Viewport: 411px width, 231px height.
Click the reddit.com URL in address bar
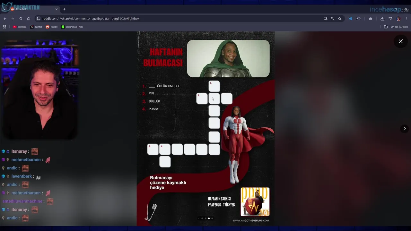(91, 19)
